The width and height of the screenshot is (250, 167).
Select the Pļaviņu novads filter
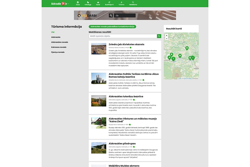click(58, 52)
